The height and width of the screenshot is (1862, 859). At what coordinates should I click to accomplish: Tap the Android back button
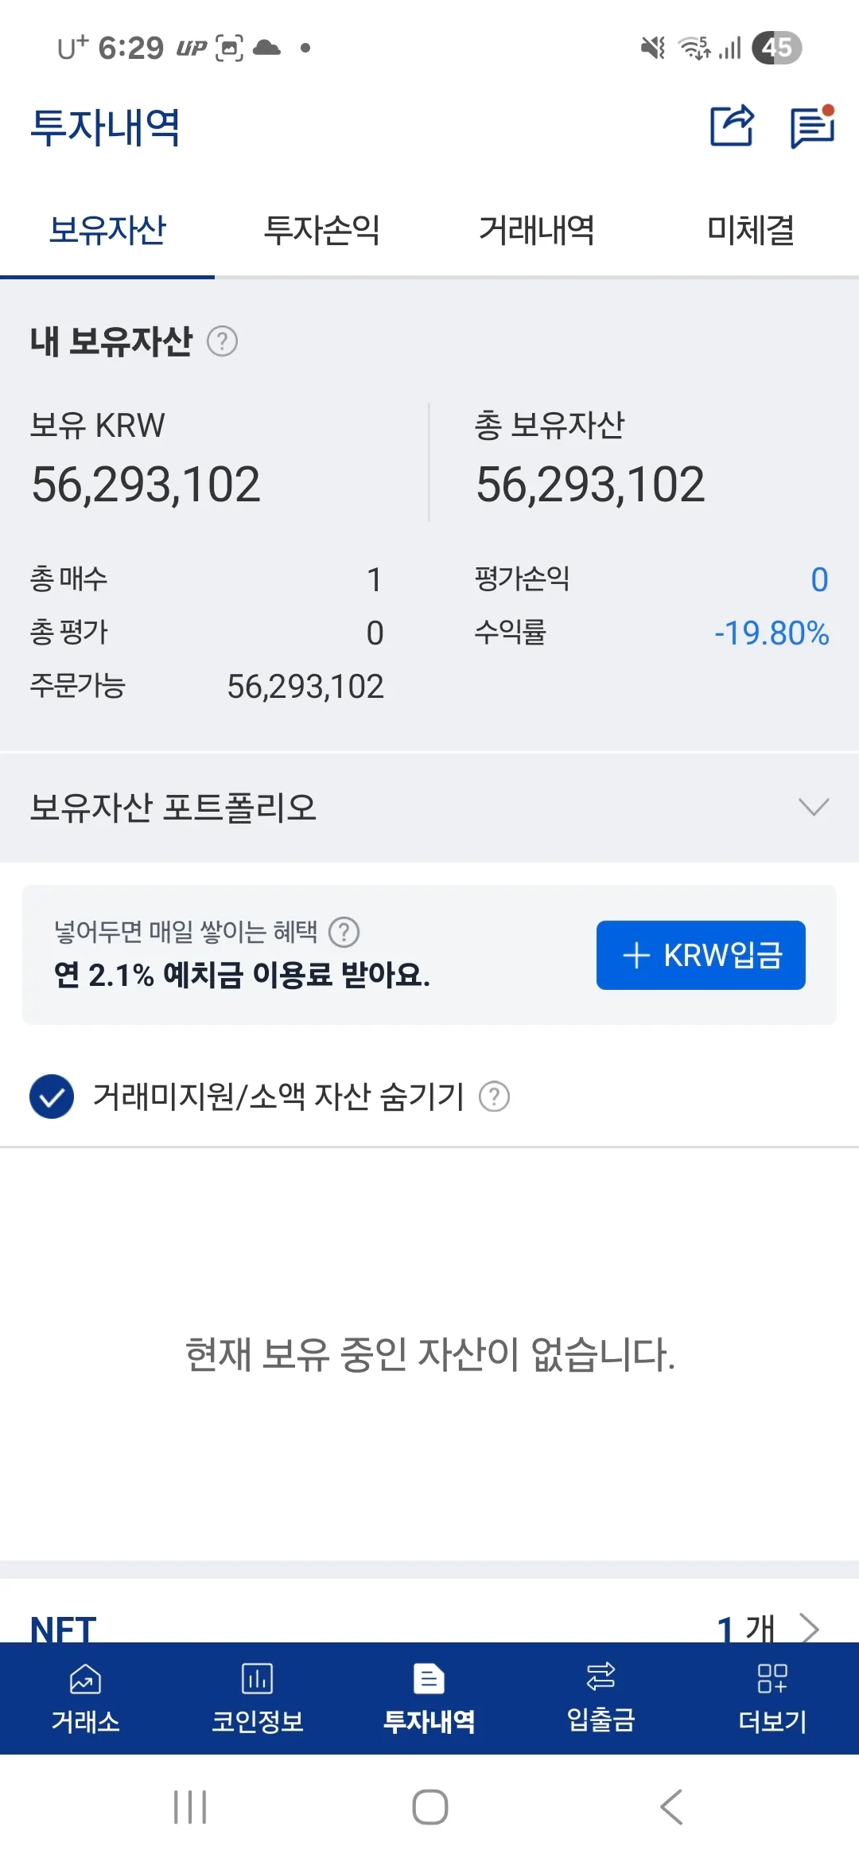671,1807
